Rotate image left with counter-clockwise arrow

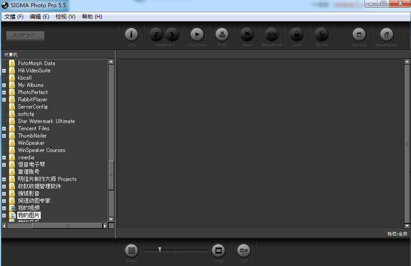[157, 34]
